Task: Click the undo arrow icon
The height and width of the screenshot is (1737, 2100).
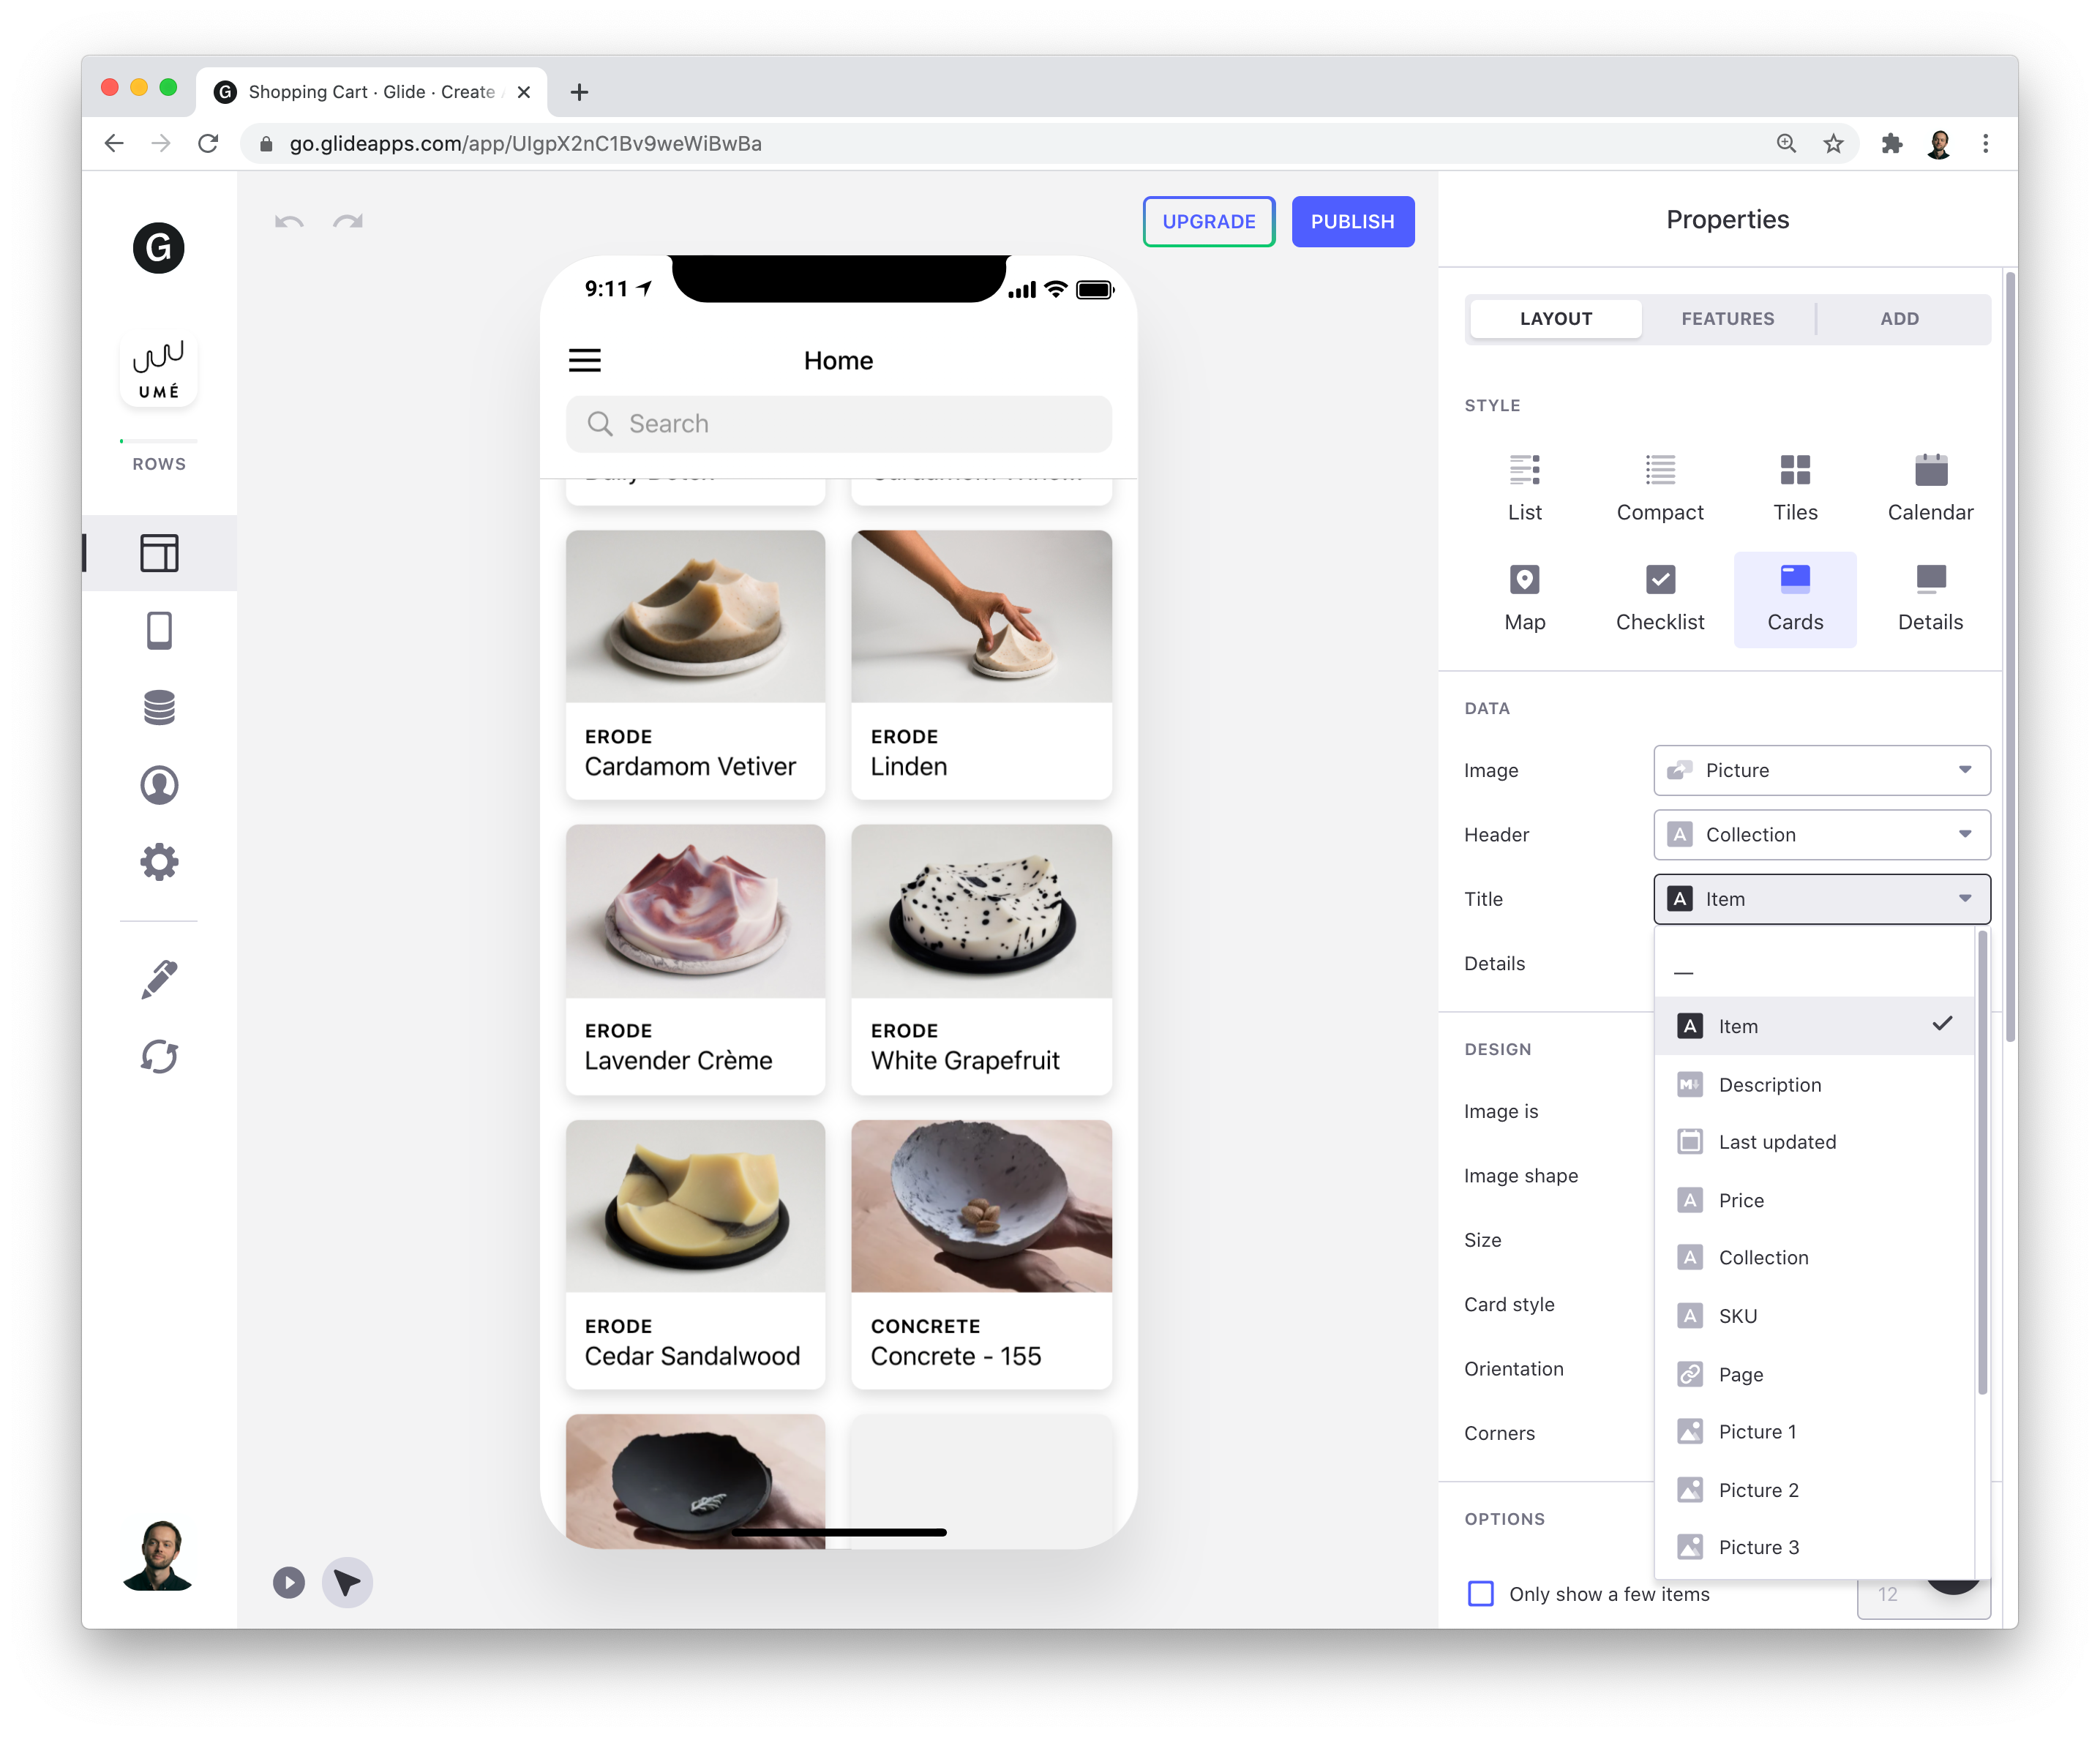Action: [x=289, y=222]
